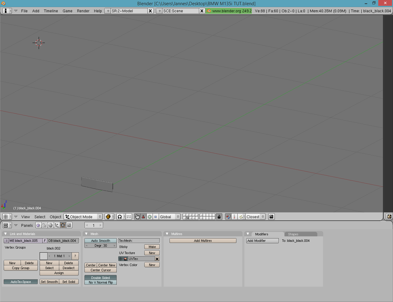The image size is (393, 302).
Task: Select the rotate manipulator ring icon
Action: [x=150, y=217]
